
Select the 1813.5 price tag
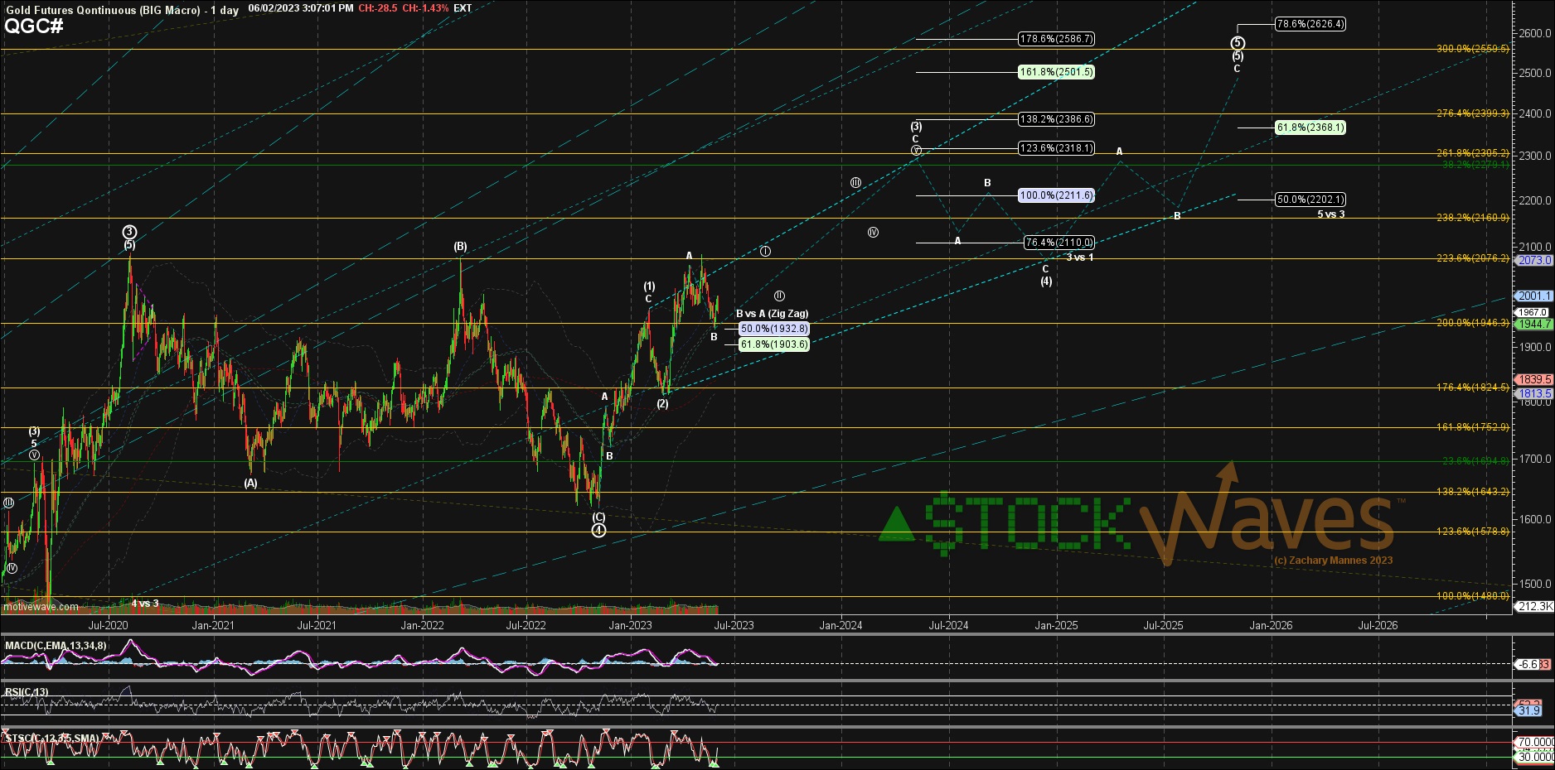[x=1534, y=393]
